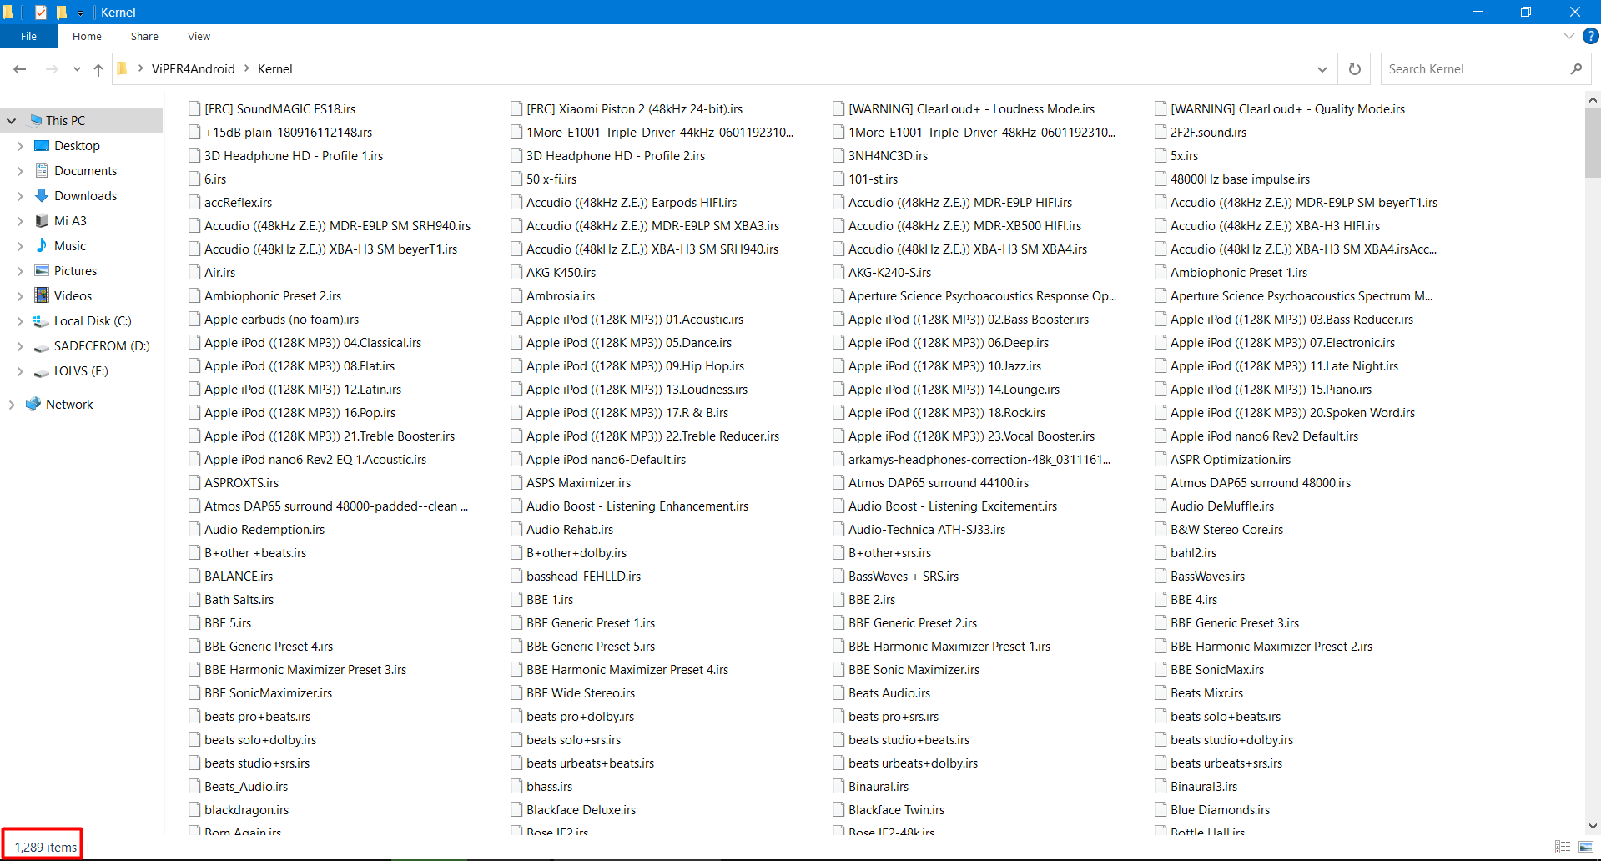1601x861 pixels.
Task: Open the Help question mark icon
Action: (x=1591, y=36)
